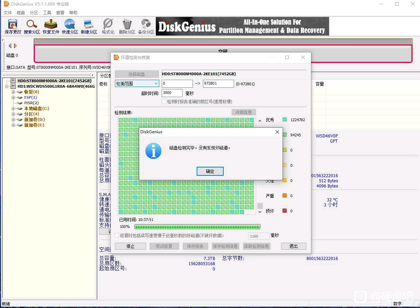Click the start cylinder field showing 0
Screen dimensions: 420x308
pos(177,84)
